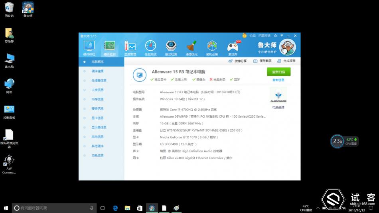Click the Cortana search box
The image size is (379, 213).
pyautogui.click(x=52, y=208)
